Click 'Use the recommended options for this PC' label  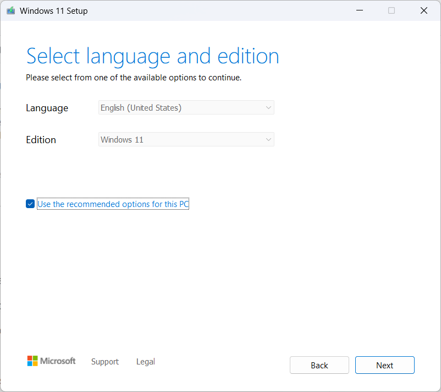point(113,204)
